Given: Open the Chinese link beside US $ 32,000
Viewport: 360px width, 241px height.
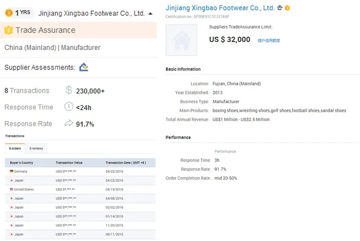Looking at the screenshot, I should (269, 41).
